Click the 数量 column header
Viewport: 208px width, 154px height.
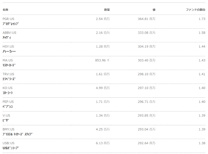pyautogui.click(x=107, y=9)
